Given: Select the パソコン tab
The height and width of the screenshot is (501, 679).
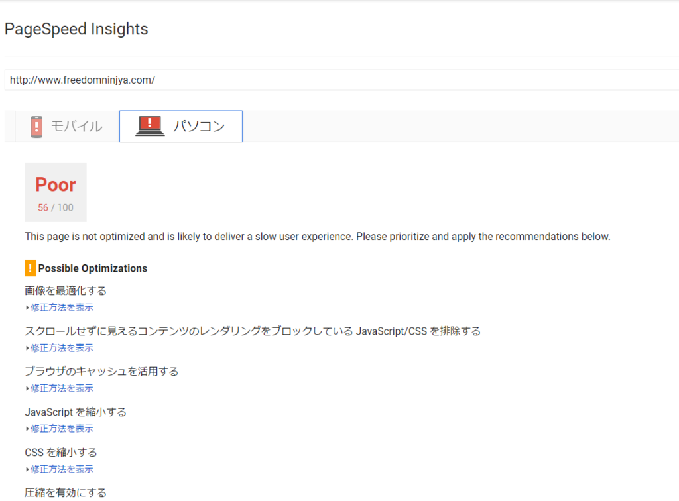Looking at the screenshot, I should [181, 127].
